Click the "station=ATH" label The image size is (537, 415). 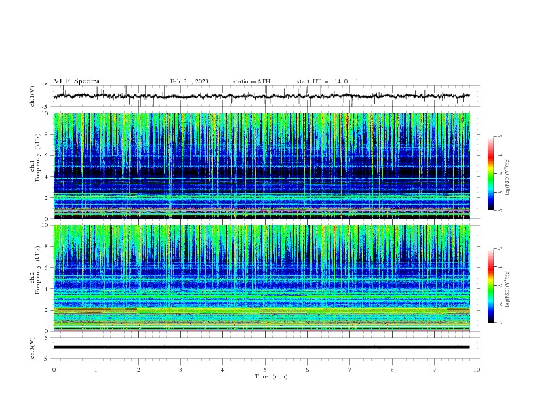tap(252, 81)
